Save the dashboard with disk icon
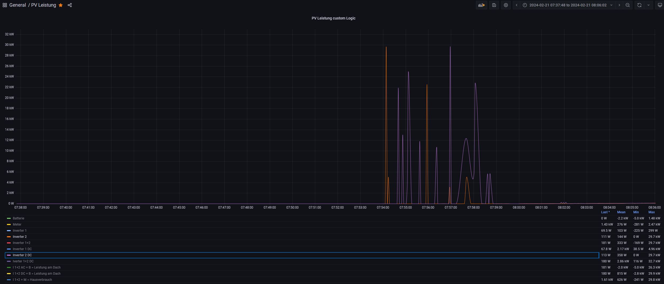 pos(494,5)
